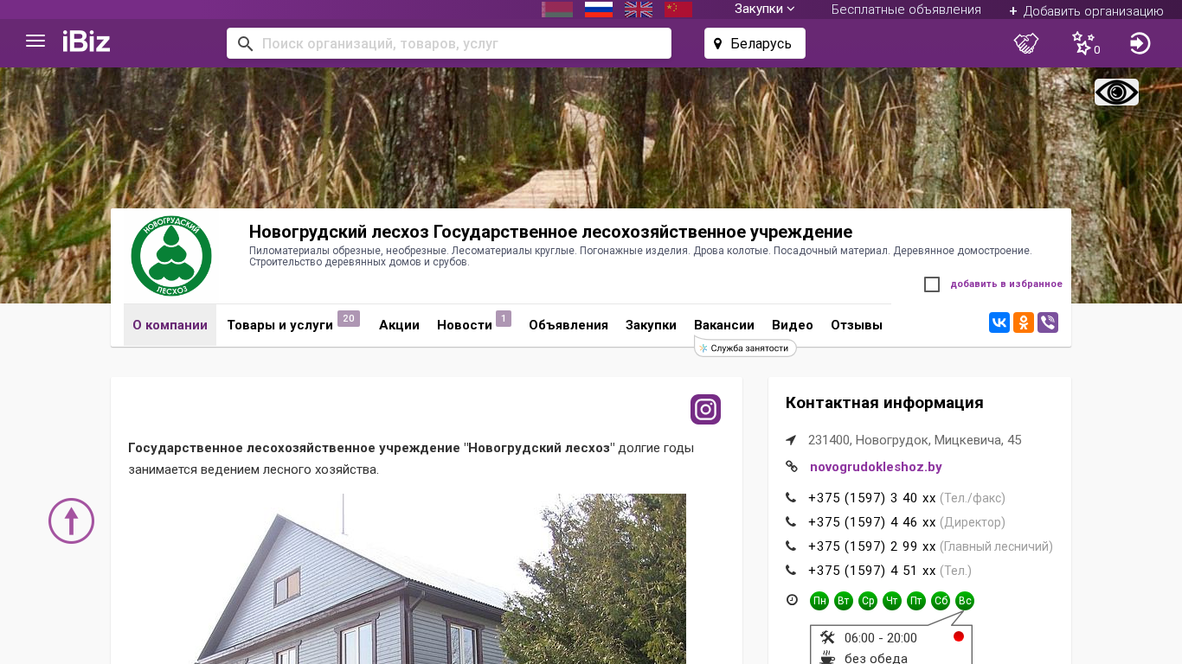
Task: Click Добавить организацию link
Action: 1086,10
